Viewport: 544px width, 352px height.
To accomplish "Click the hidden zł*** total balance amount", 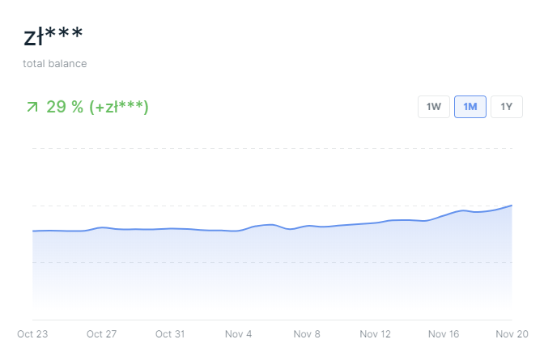I will pos(53,38).
